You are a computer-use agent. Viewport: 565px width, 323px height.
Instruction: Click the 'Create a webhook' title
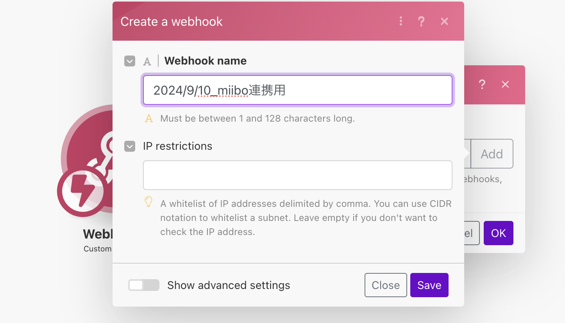tap(172, 22)
